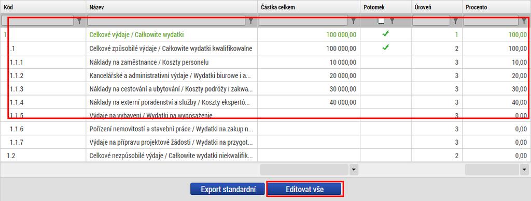Focus the Úroveň filter input field
The height and width of the screenshot is (201, 531).
[431, 21]
